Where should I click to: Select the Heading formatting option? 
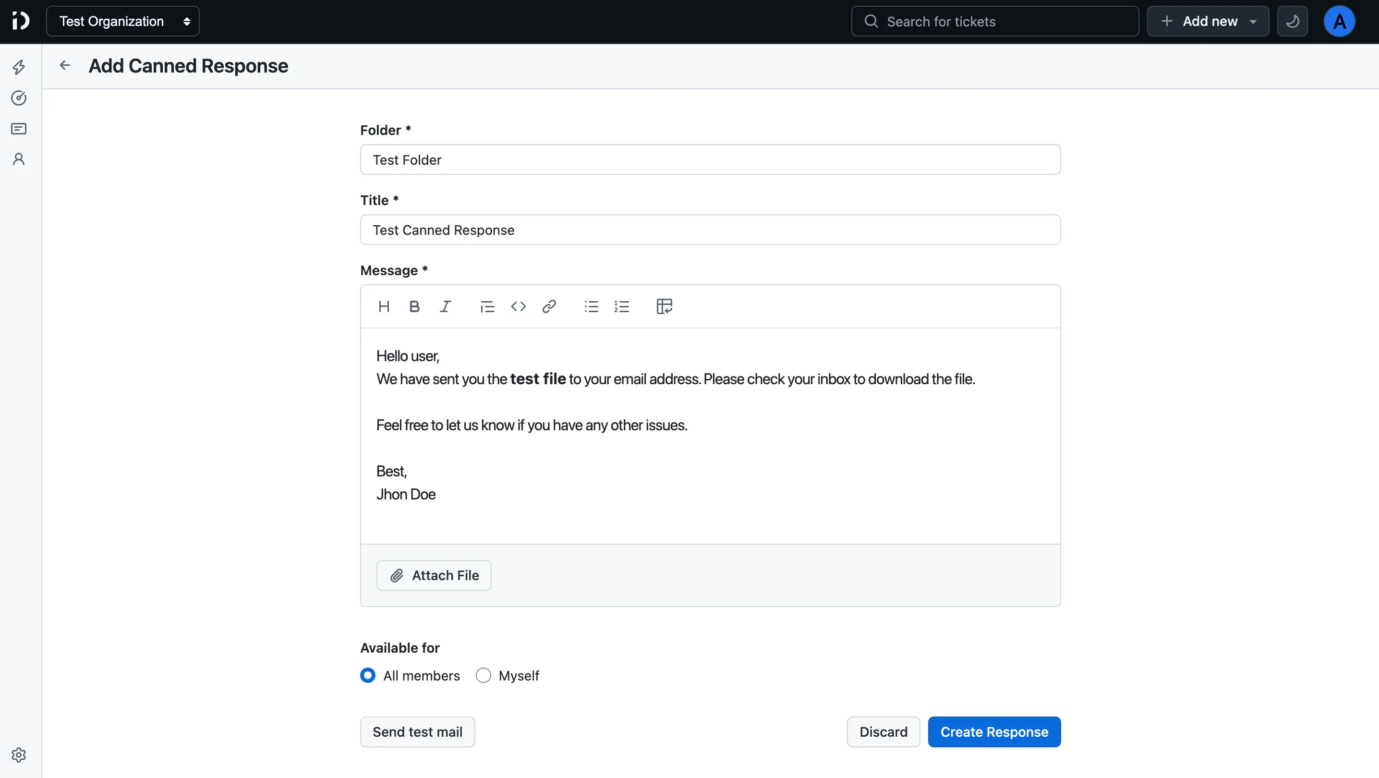pos(384,306)
